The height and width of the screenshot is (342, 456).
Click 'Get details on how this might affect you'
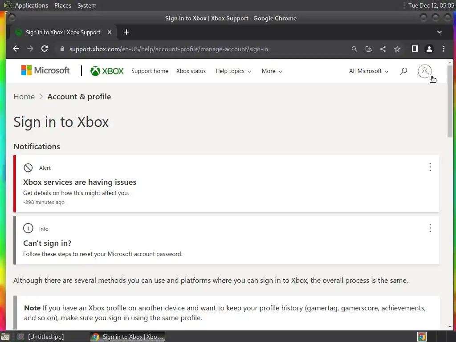click(x=76, y=193)
